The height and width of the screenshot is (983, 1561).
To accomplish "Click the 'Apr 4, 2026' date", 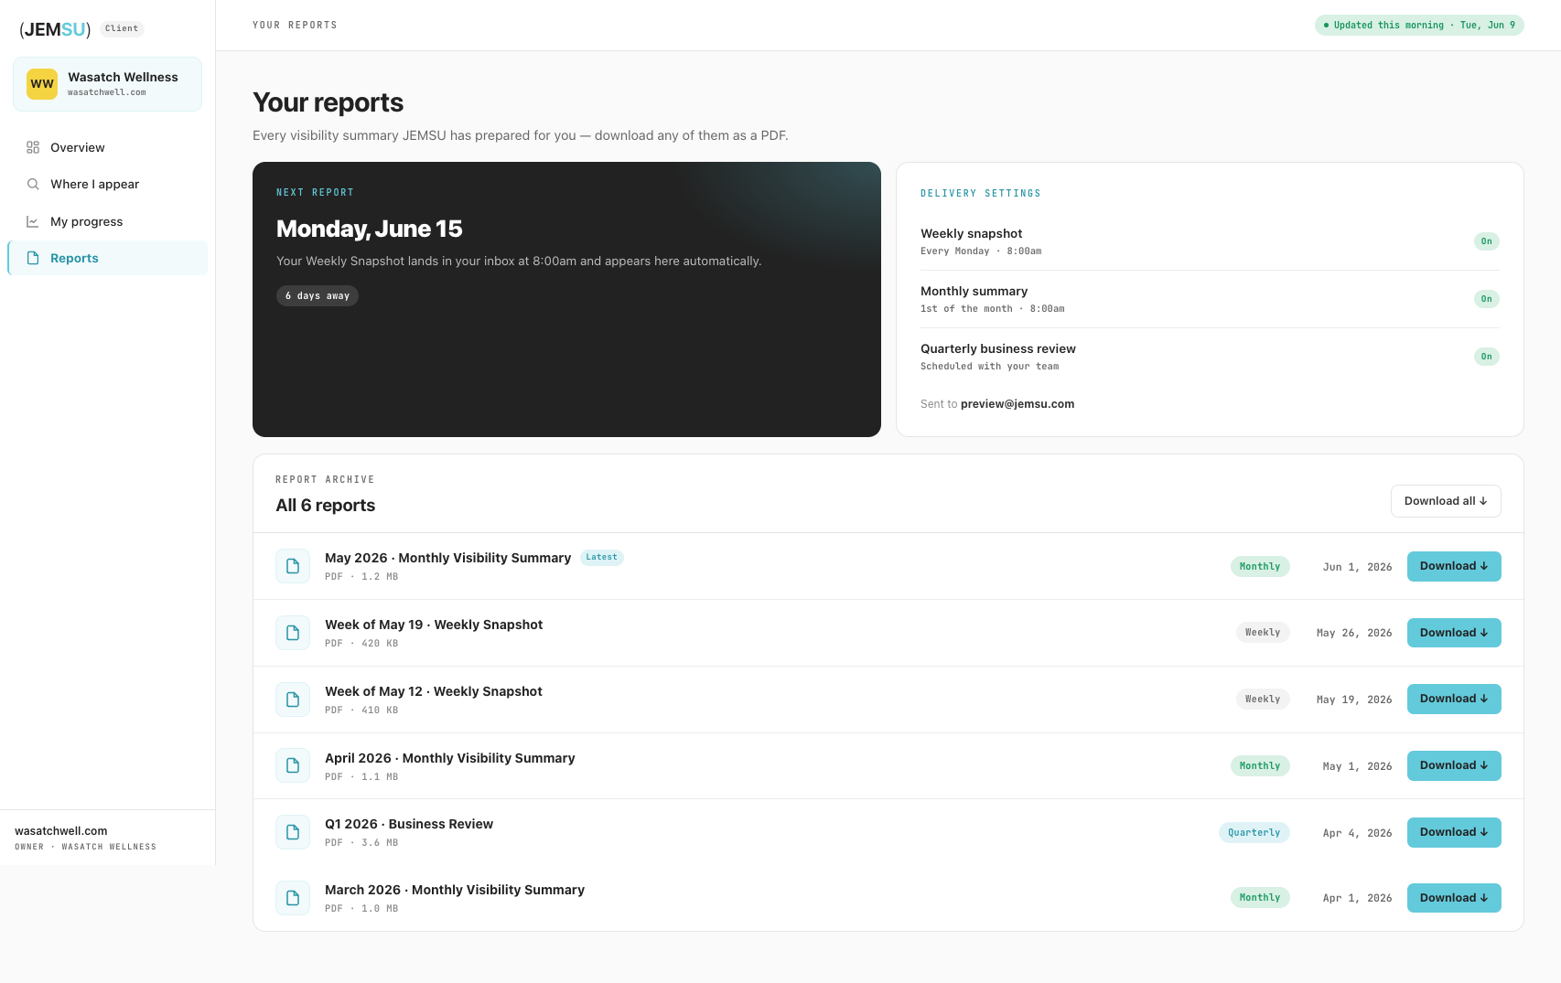I will 1357,833.
